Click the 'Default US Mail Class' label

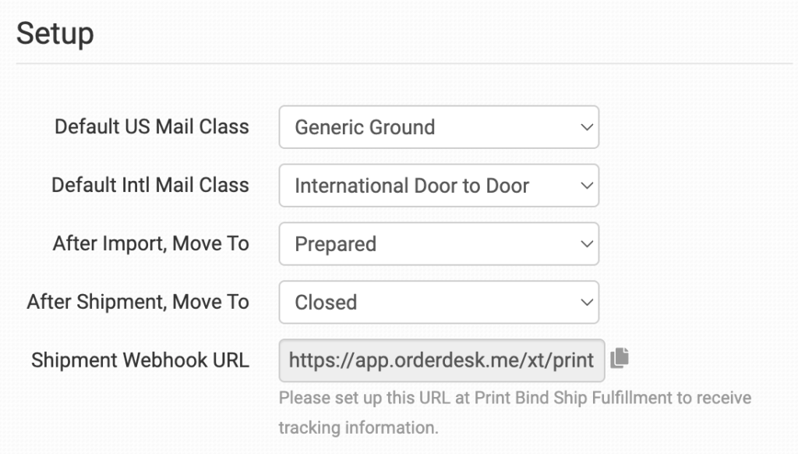coord(152,126)
